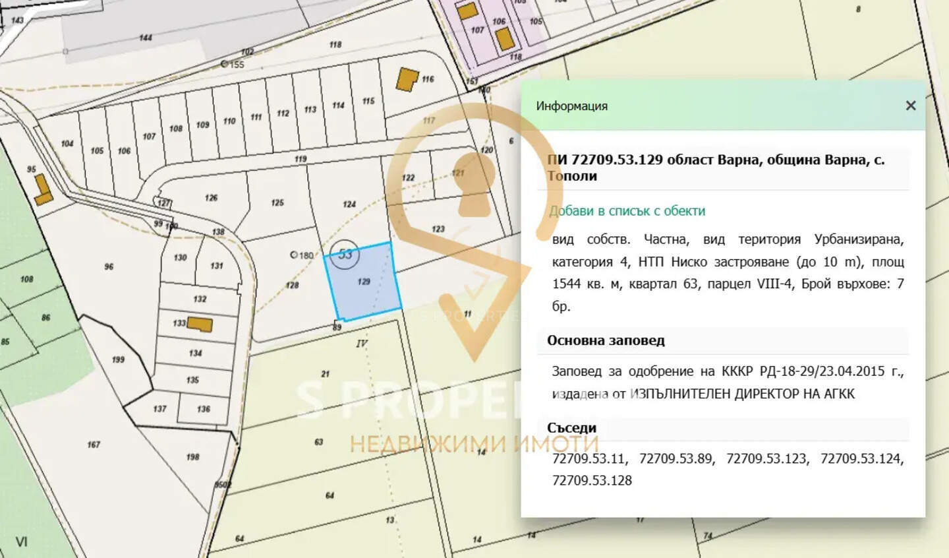Select parcel 63 in the field area
This screenshot has height=558, width=949.
tap(318, 442)
